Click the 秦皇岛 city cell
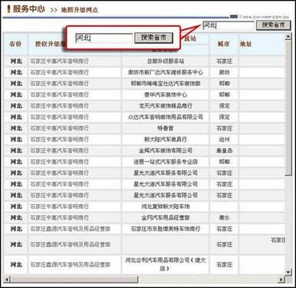This screenshot has height=288, width=296. 224,151
